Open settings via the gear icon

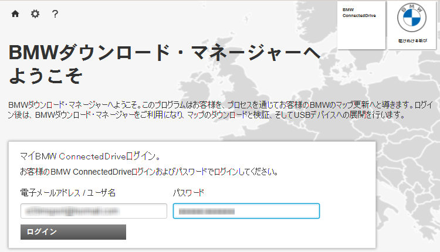point(35,13)
